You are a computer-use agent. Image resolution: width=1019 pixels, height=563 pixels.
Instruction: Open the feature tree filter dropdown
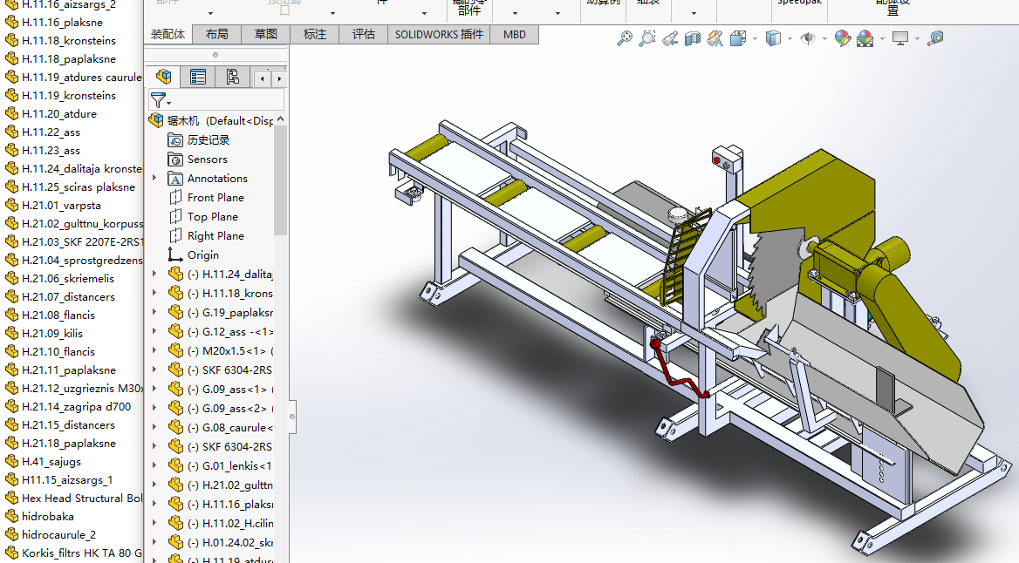click(x=161, y=100)
